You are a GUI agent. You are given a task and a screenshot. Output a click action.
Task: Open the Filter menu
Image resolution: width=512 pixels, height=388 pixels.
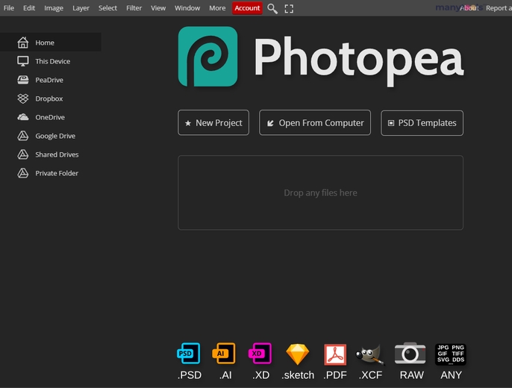(134, 8)
